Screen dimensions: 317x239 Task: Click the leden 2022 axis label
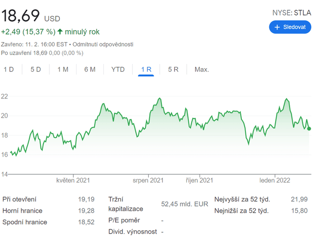click(275, 180)
